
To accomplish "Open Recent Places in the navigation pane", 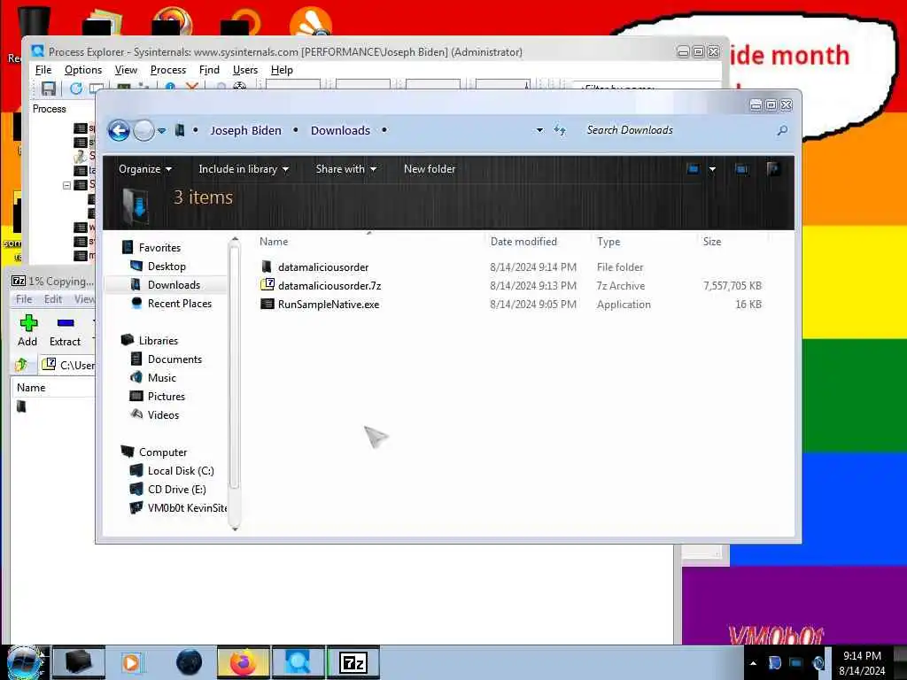I will [x=179, y=303].
